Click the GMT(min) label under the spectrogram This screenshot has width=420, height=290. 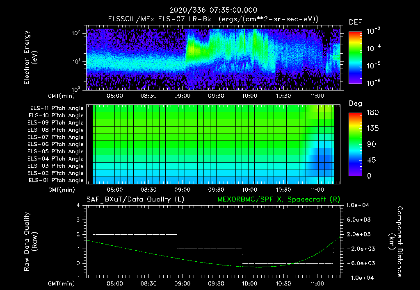tap(61, 96)
